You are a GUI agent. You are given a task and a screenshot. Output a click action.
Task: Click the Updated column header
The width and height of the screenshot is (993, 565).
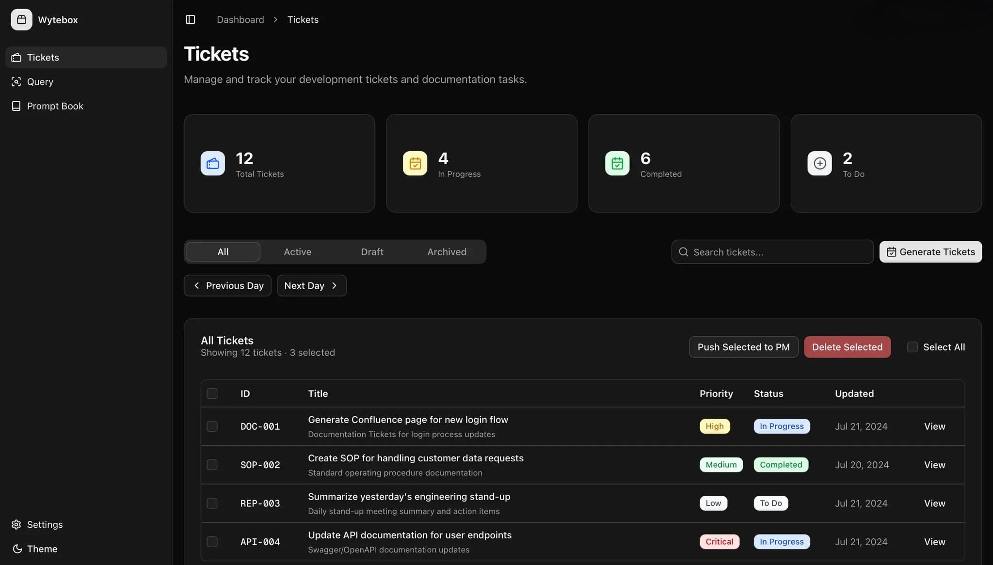854,393
